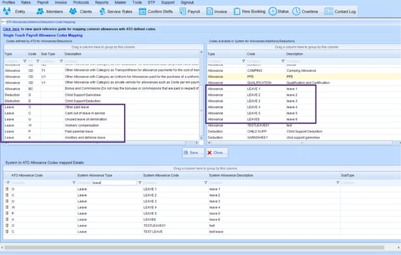The image size is (401, 255).
Task: Open the Protocols menu
Action: click(81, 3)
